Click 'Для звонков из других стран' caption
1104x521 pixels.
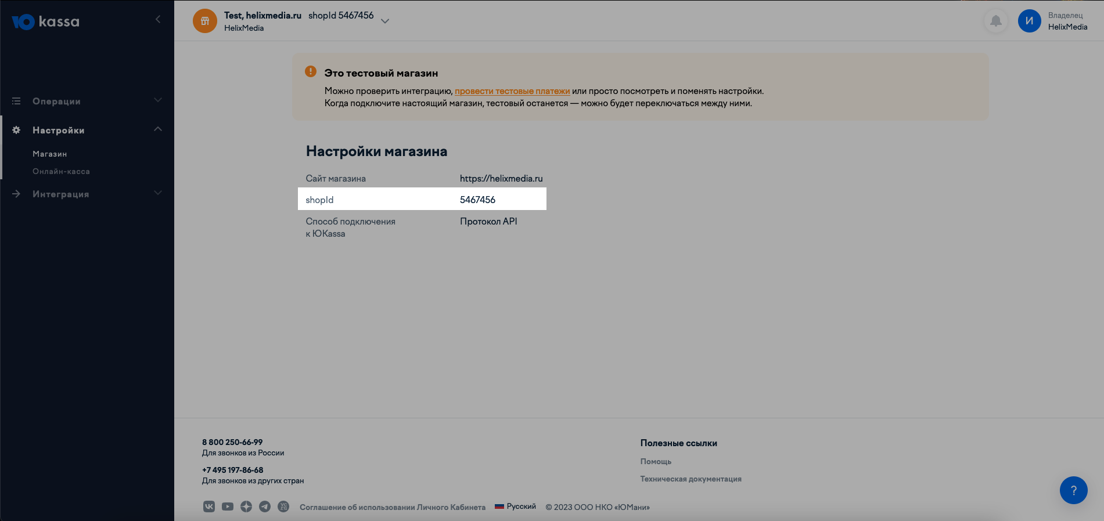tap(253, 481)
